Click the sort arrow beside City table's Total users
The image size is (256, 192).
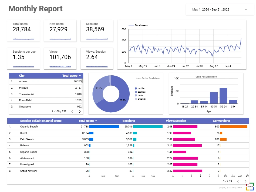[80, 76]
